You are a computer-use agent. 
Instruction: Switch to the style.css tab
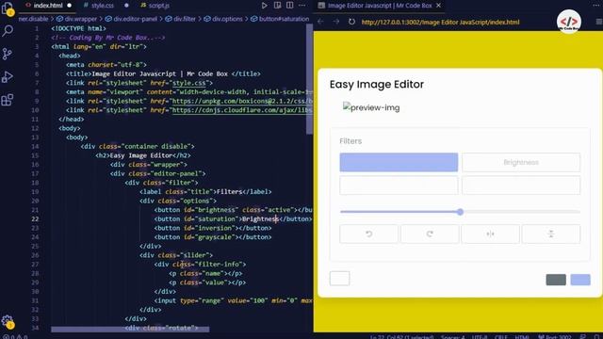[x=103, y=6]
